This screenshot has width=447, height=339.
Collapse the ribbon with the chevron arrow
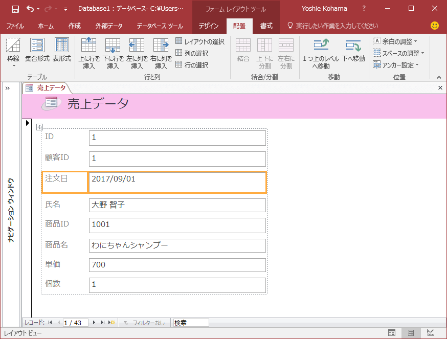(439, 77)
